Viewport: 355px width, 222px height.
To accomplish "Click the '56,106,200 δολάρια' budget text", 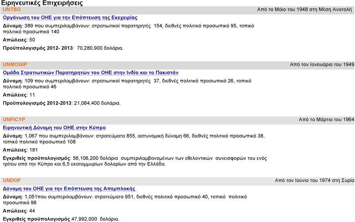I will tap(95, 158).
